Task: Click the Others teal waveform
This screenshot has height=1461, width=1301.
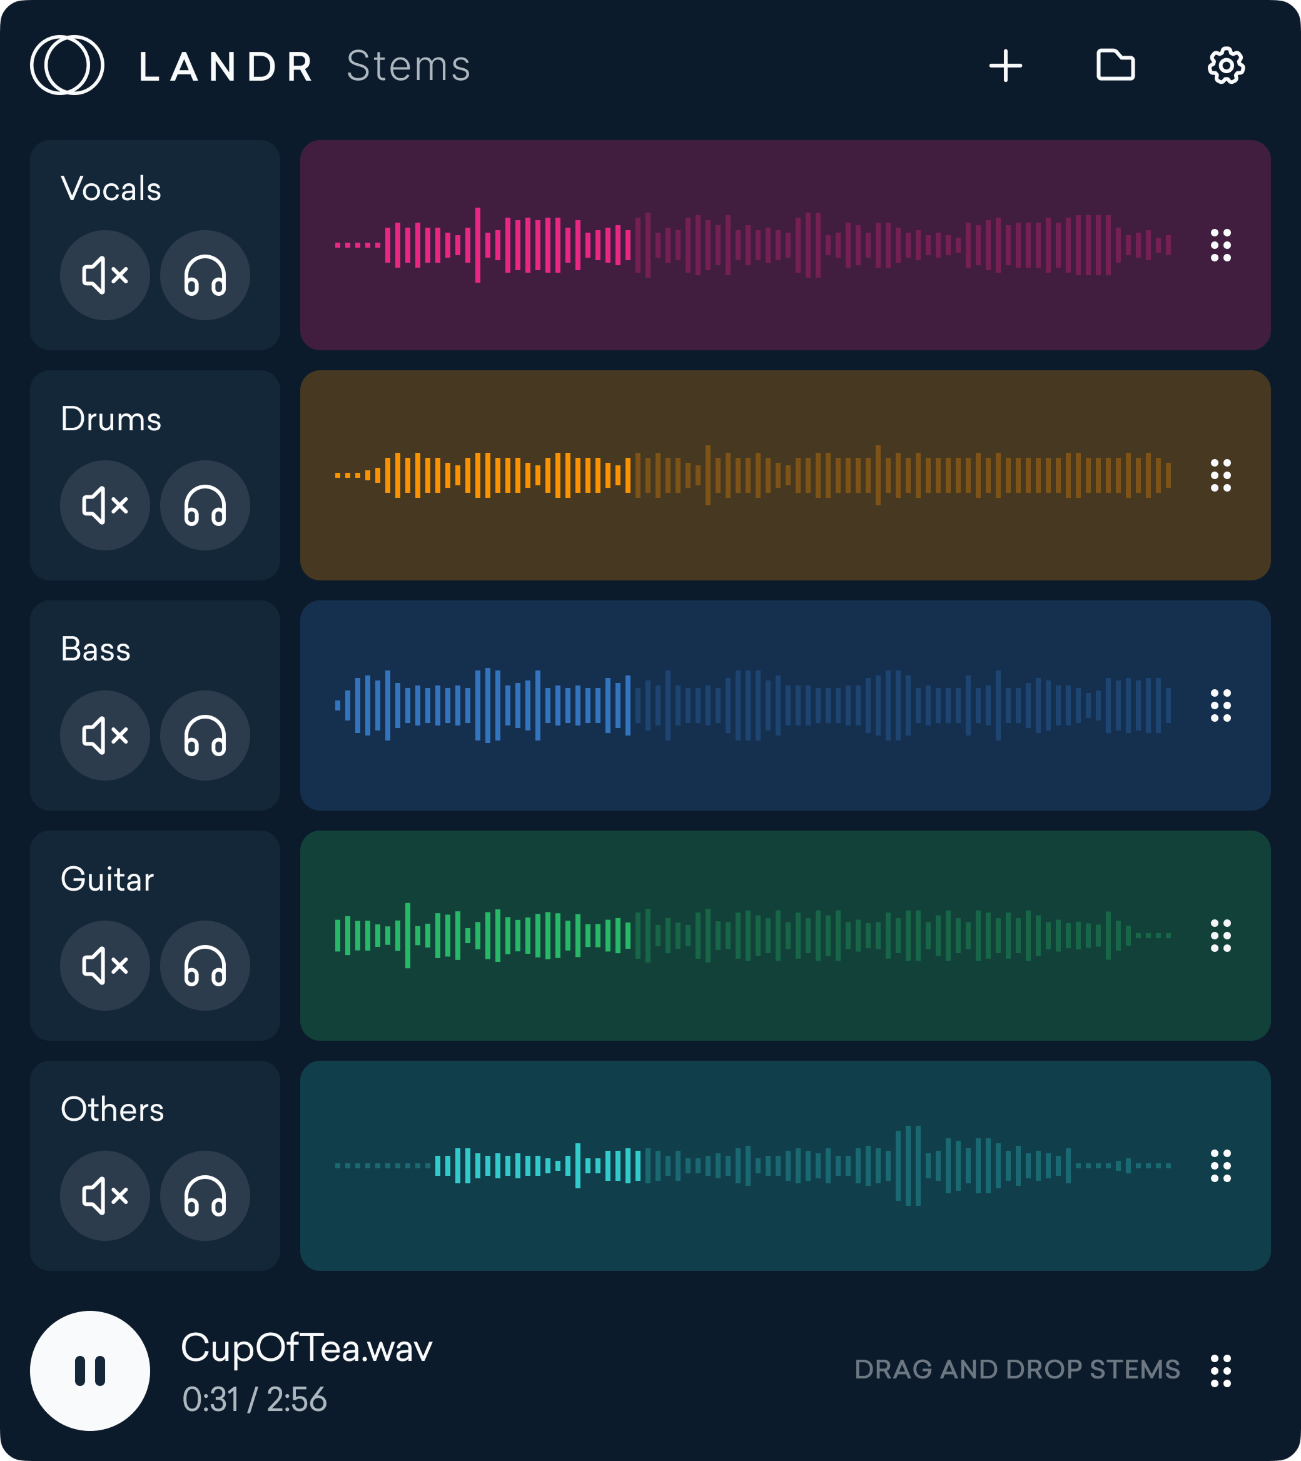Action: (x=752, y=1166)
